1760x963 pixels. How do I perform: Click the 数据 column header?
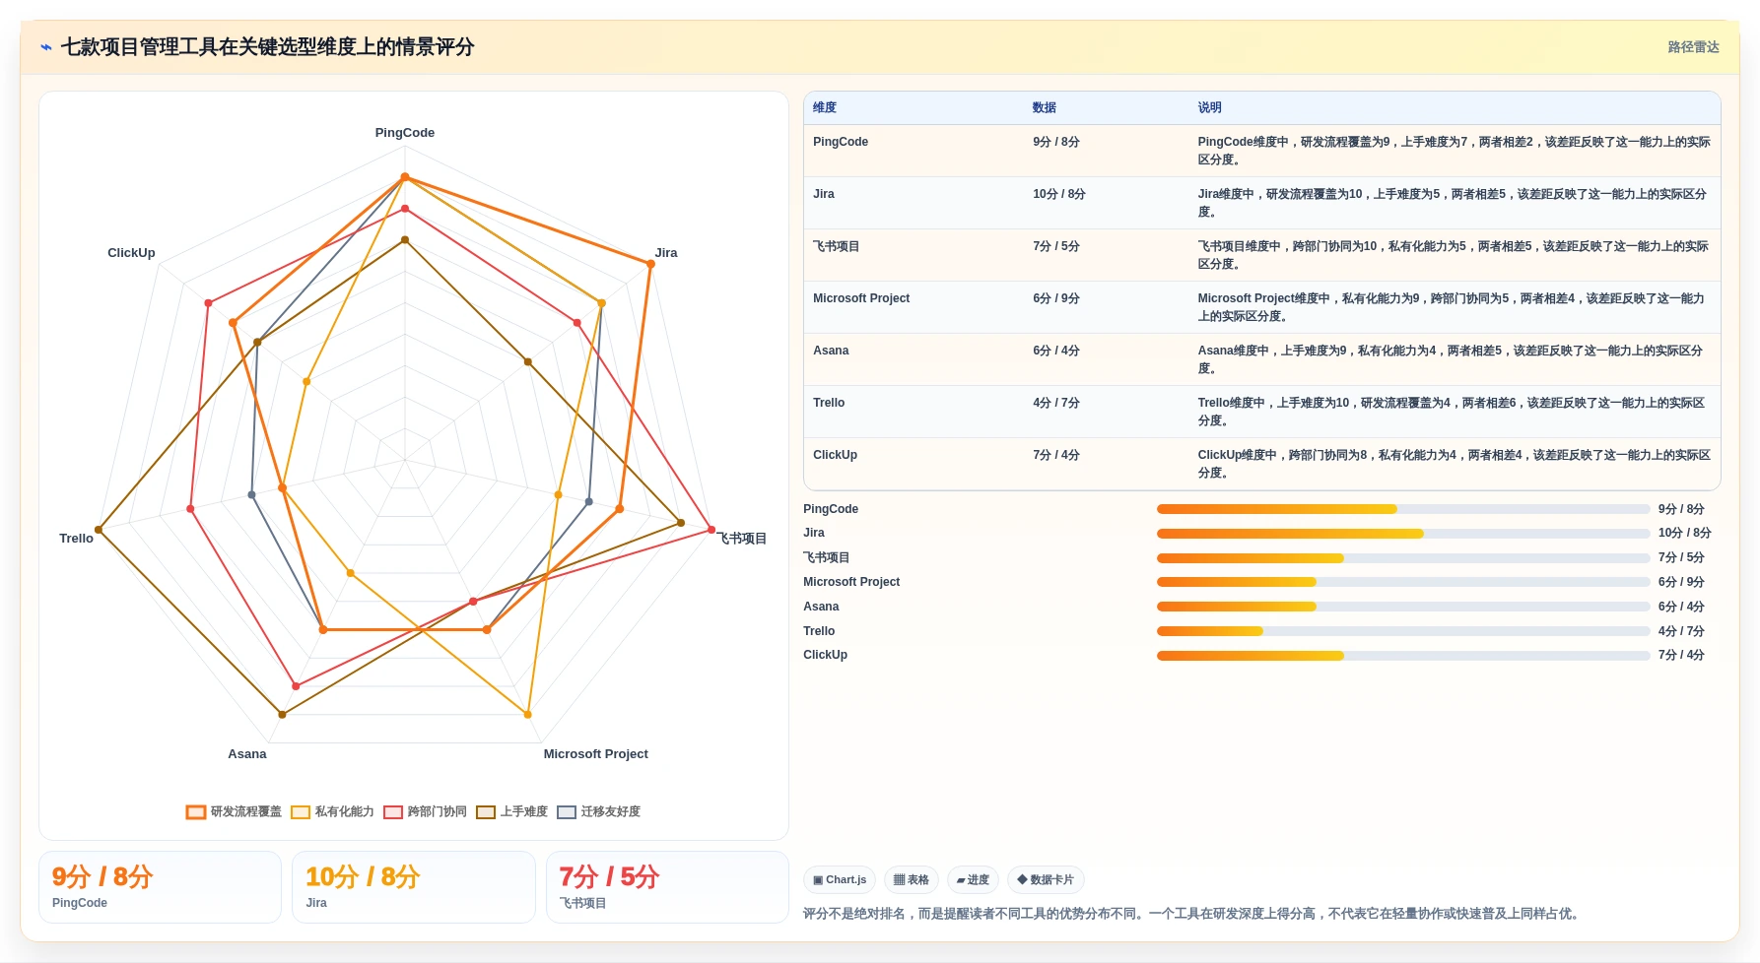[x=1045, y=108]
